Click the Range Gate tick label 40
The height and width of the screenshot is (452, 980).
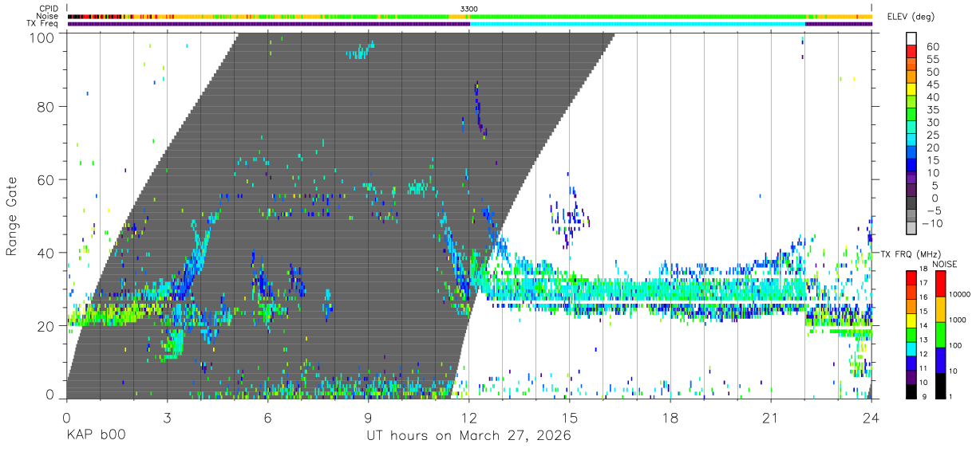(x=47, y=253)
